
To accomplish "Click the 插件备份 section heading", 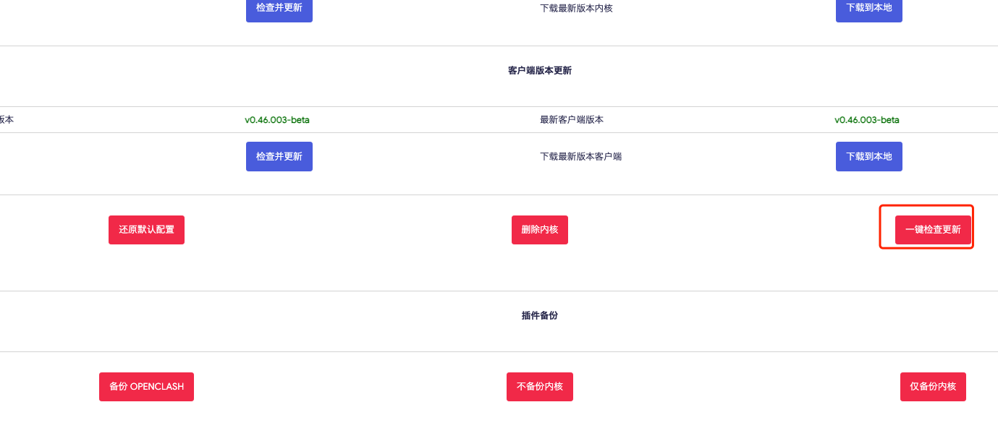I will pos(540,316).
